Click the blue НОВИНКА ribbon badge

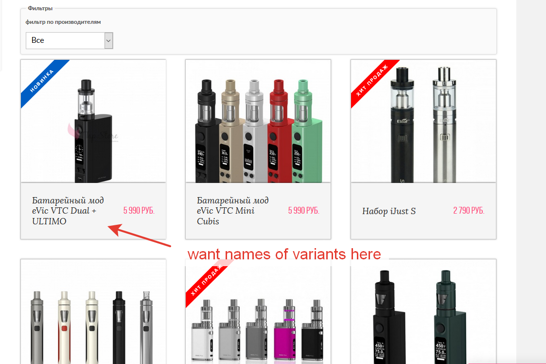click(42, 81)
